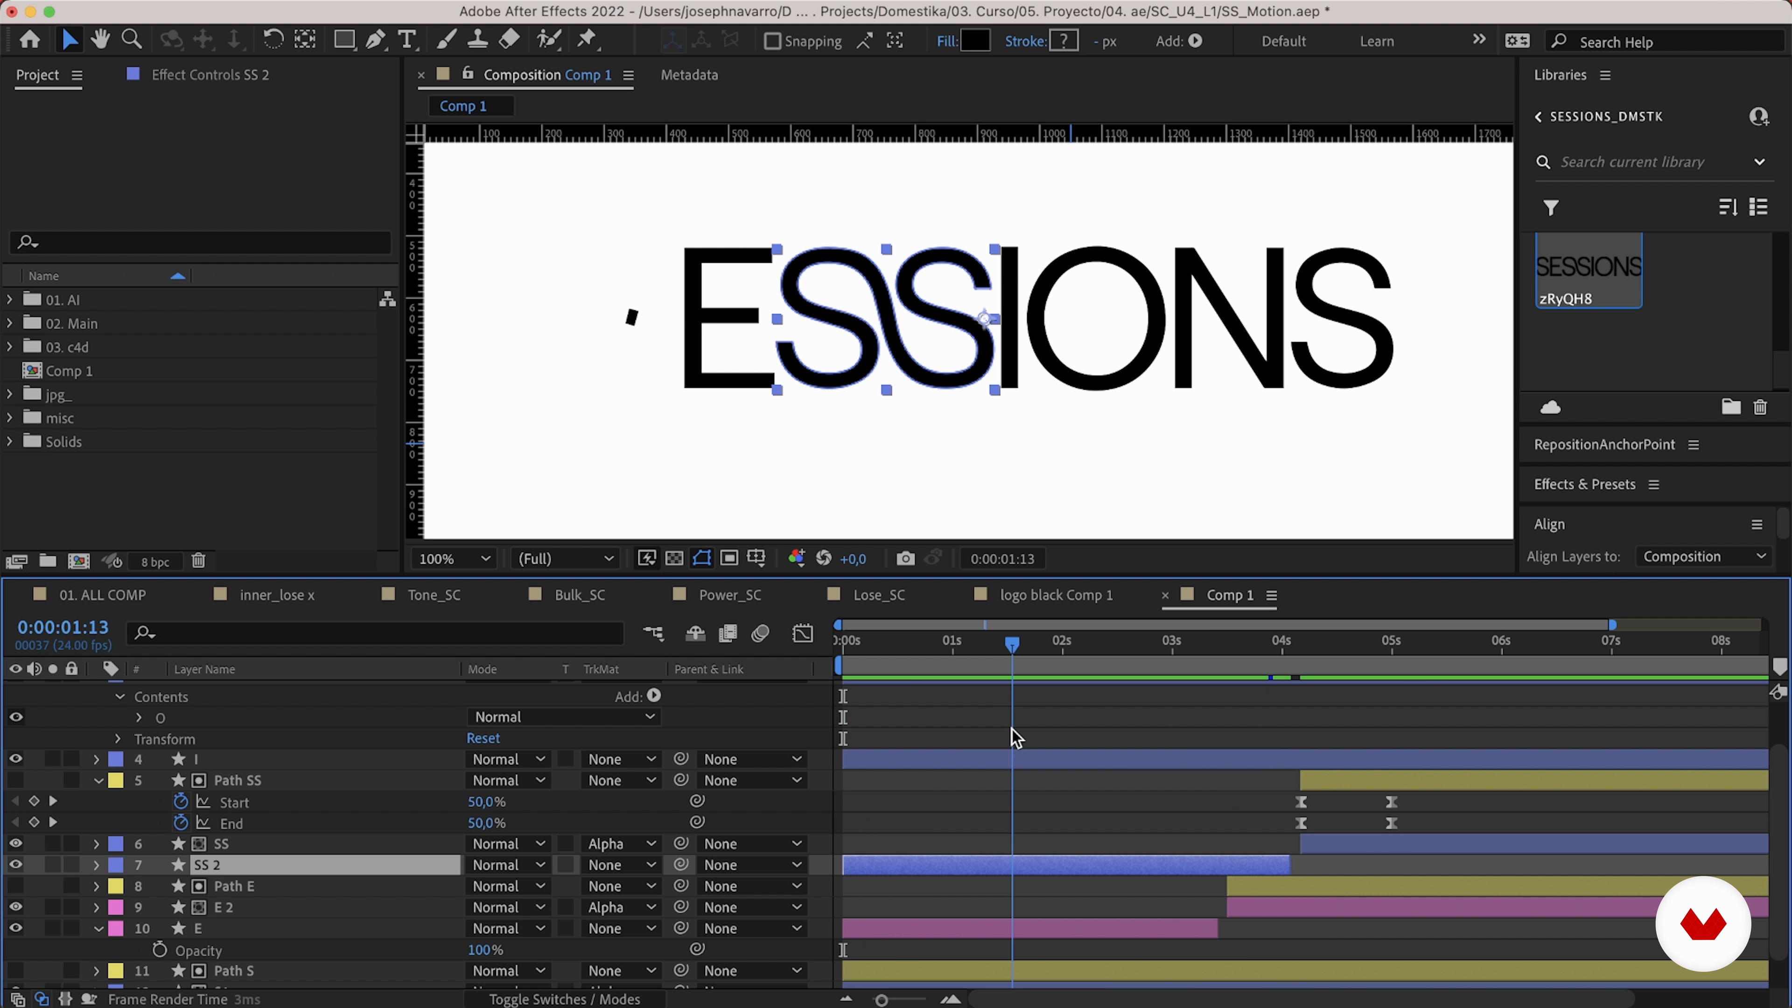
Task: Expand the Transform property group
Action: point(118,739)
